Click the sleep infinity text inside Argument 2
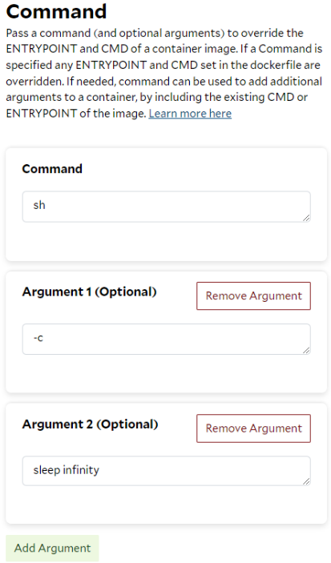331x563 pixels. (x=67, y=470)
